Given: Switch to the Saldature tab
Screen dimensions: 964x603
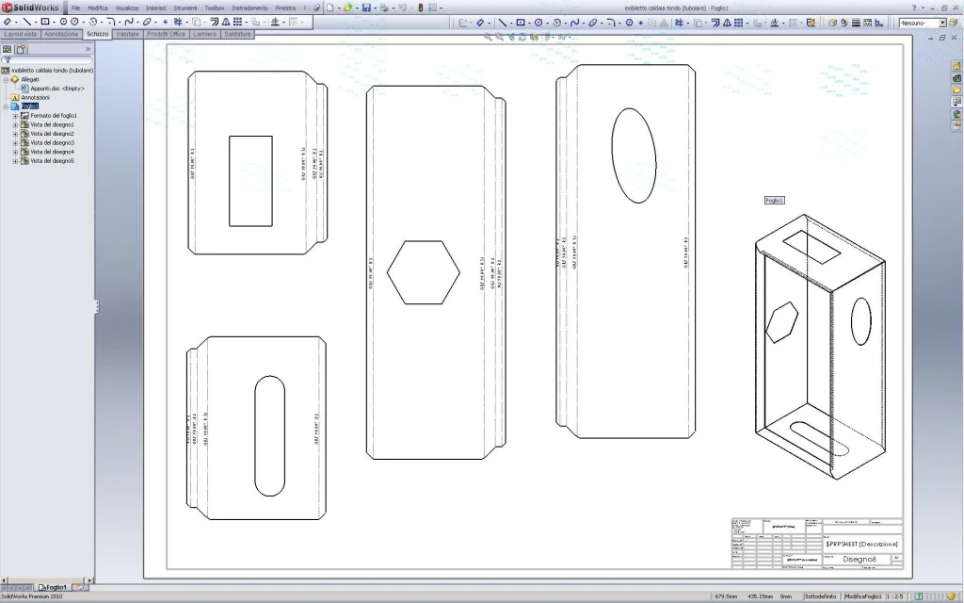Looking at the screenshot, I should point(237,34).
